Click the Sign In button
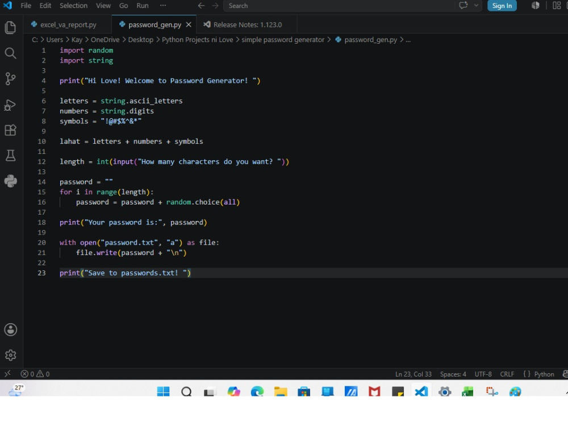Screen dimensions: 568x426 click(502, 6)
